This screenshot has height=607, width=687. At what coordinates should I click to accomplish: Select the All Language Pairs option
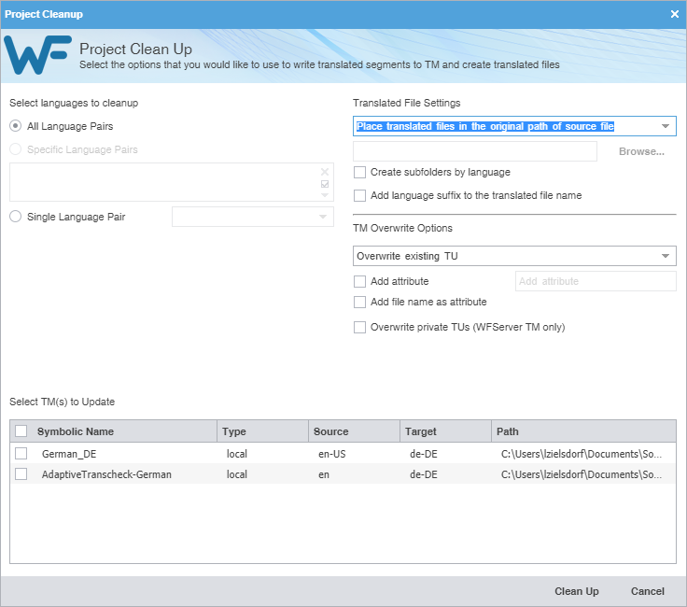tap(16, 126)
